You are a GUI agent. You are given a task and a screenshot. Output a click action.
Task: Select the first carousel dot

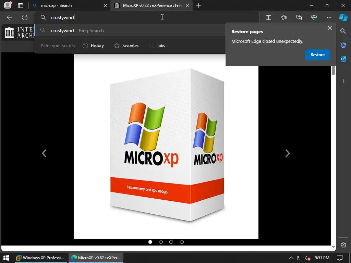(150, 242)
